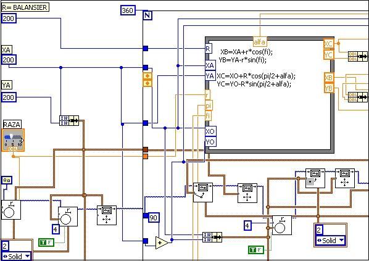Select the I32 Bundle node right of the Add function
This screenshot has height=261, width=369.
212,237
